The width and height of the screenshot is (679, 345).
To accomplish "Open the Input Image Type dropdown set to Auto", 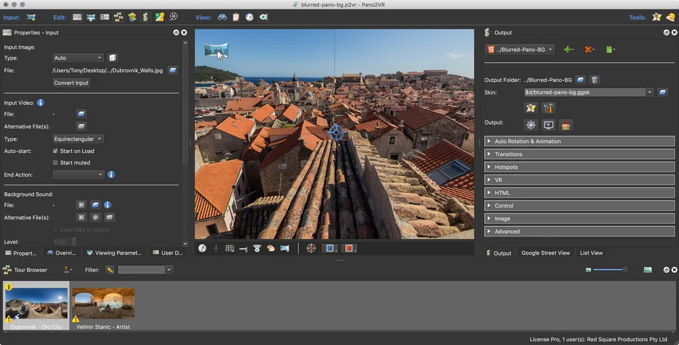I will 78,58.
